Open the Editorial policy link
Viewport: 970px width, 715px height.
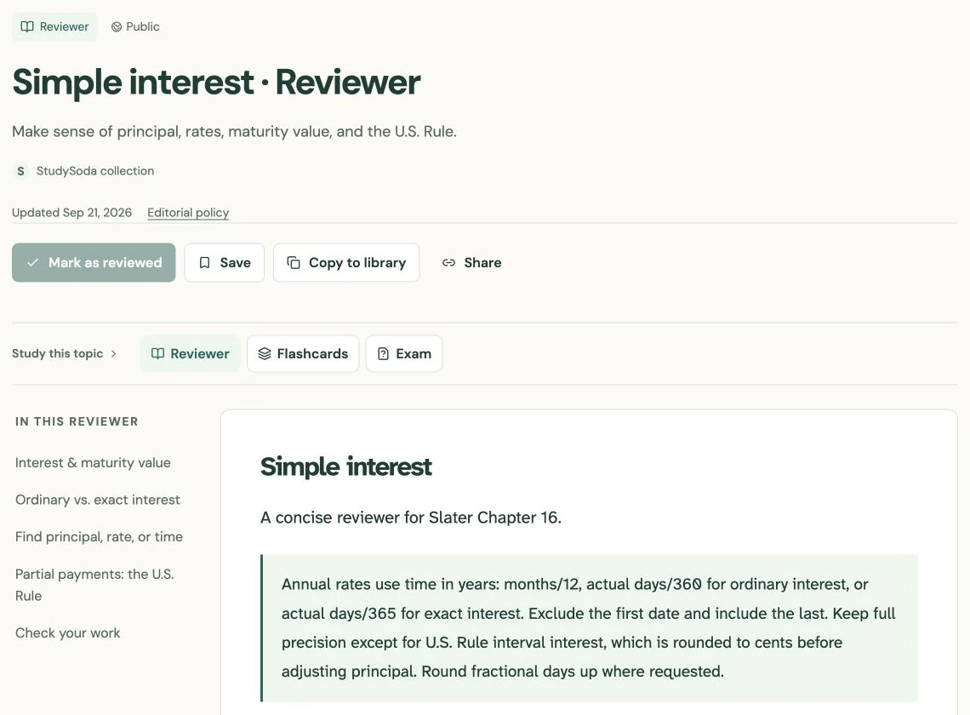(x=188, y=212)
